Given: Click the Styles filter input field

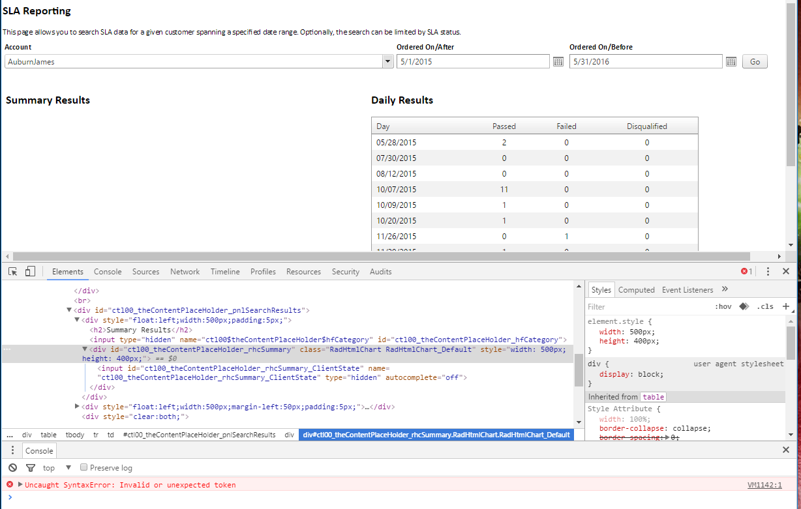Looking at the screenshot, I should pyautogui.click(x=646, y=306).
